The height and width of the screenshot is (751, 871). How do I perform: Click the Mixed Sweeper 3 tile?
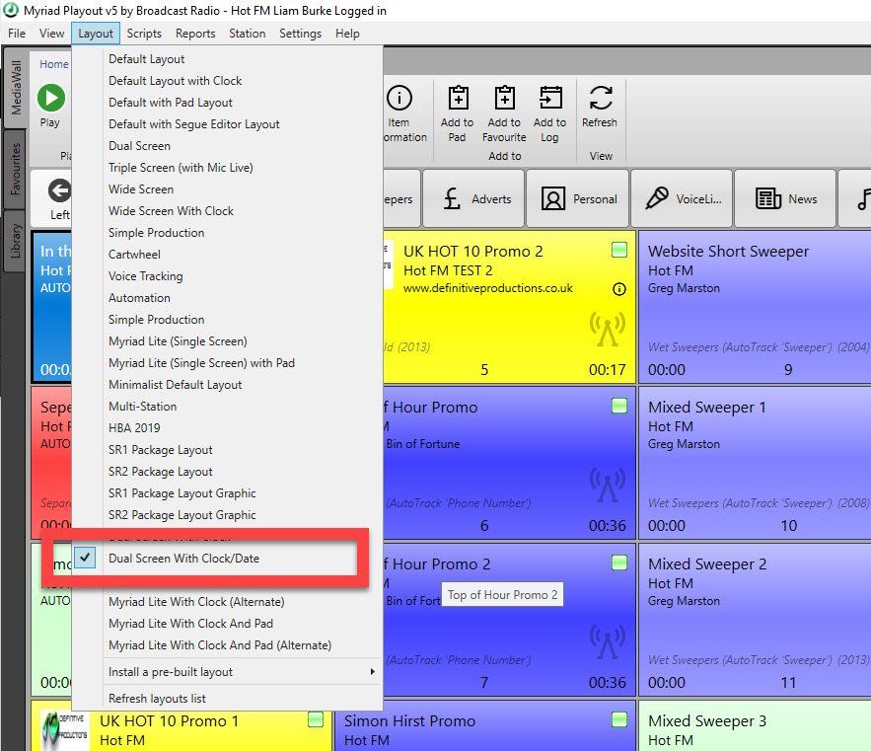point(755,725)
